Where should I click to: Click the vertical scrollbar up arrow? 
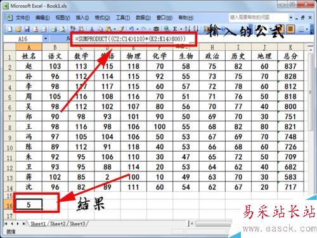pyautogui.click(x=311, y=50)
